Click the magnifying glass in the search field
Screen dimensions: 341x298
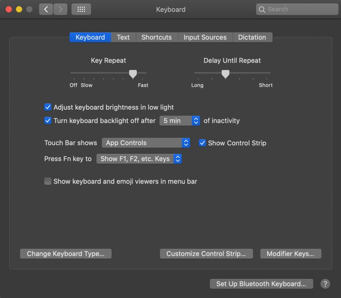(262, 9)
